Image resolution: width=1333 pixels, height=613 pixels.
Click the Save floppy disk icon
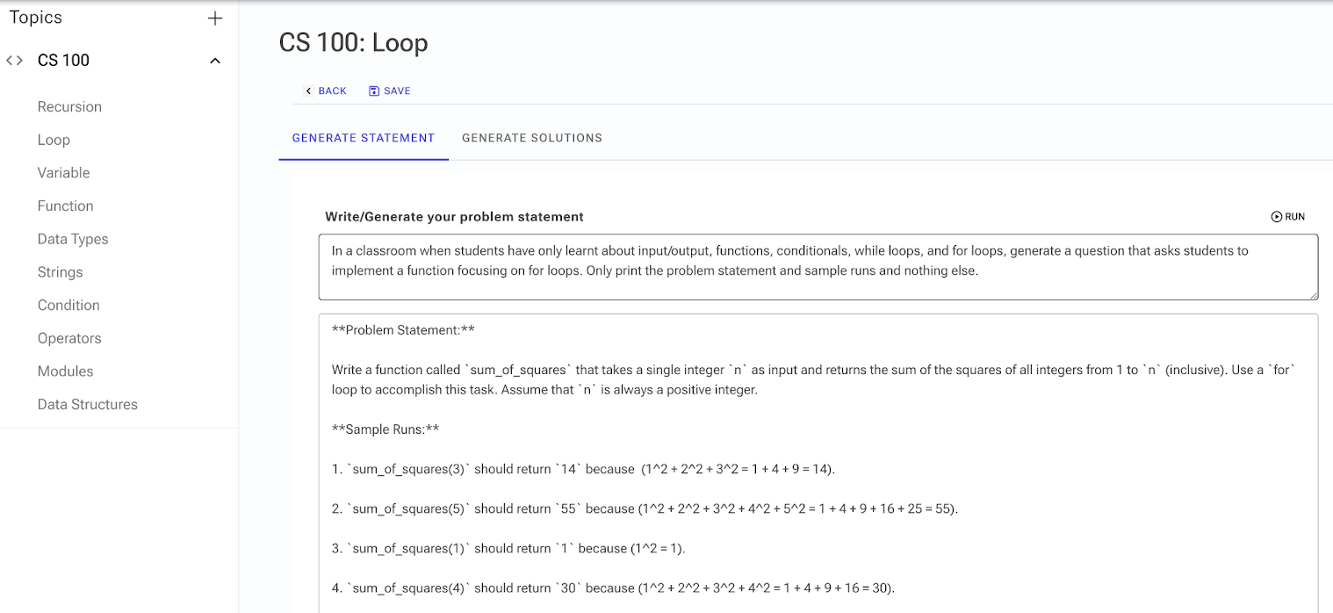tap(374, 91)
